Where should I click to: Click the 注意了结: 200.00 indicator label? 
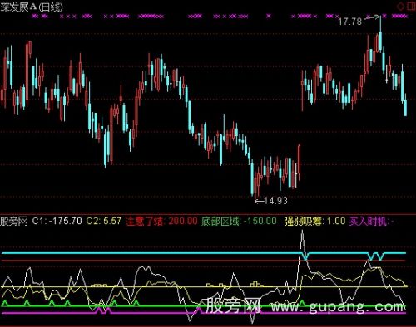pyautogui.click(x=161, y=221)
